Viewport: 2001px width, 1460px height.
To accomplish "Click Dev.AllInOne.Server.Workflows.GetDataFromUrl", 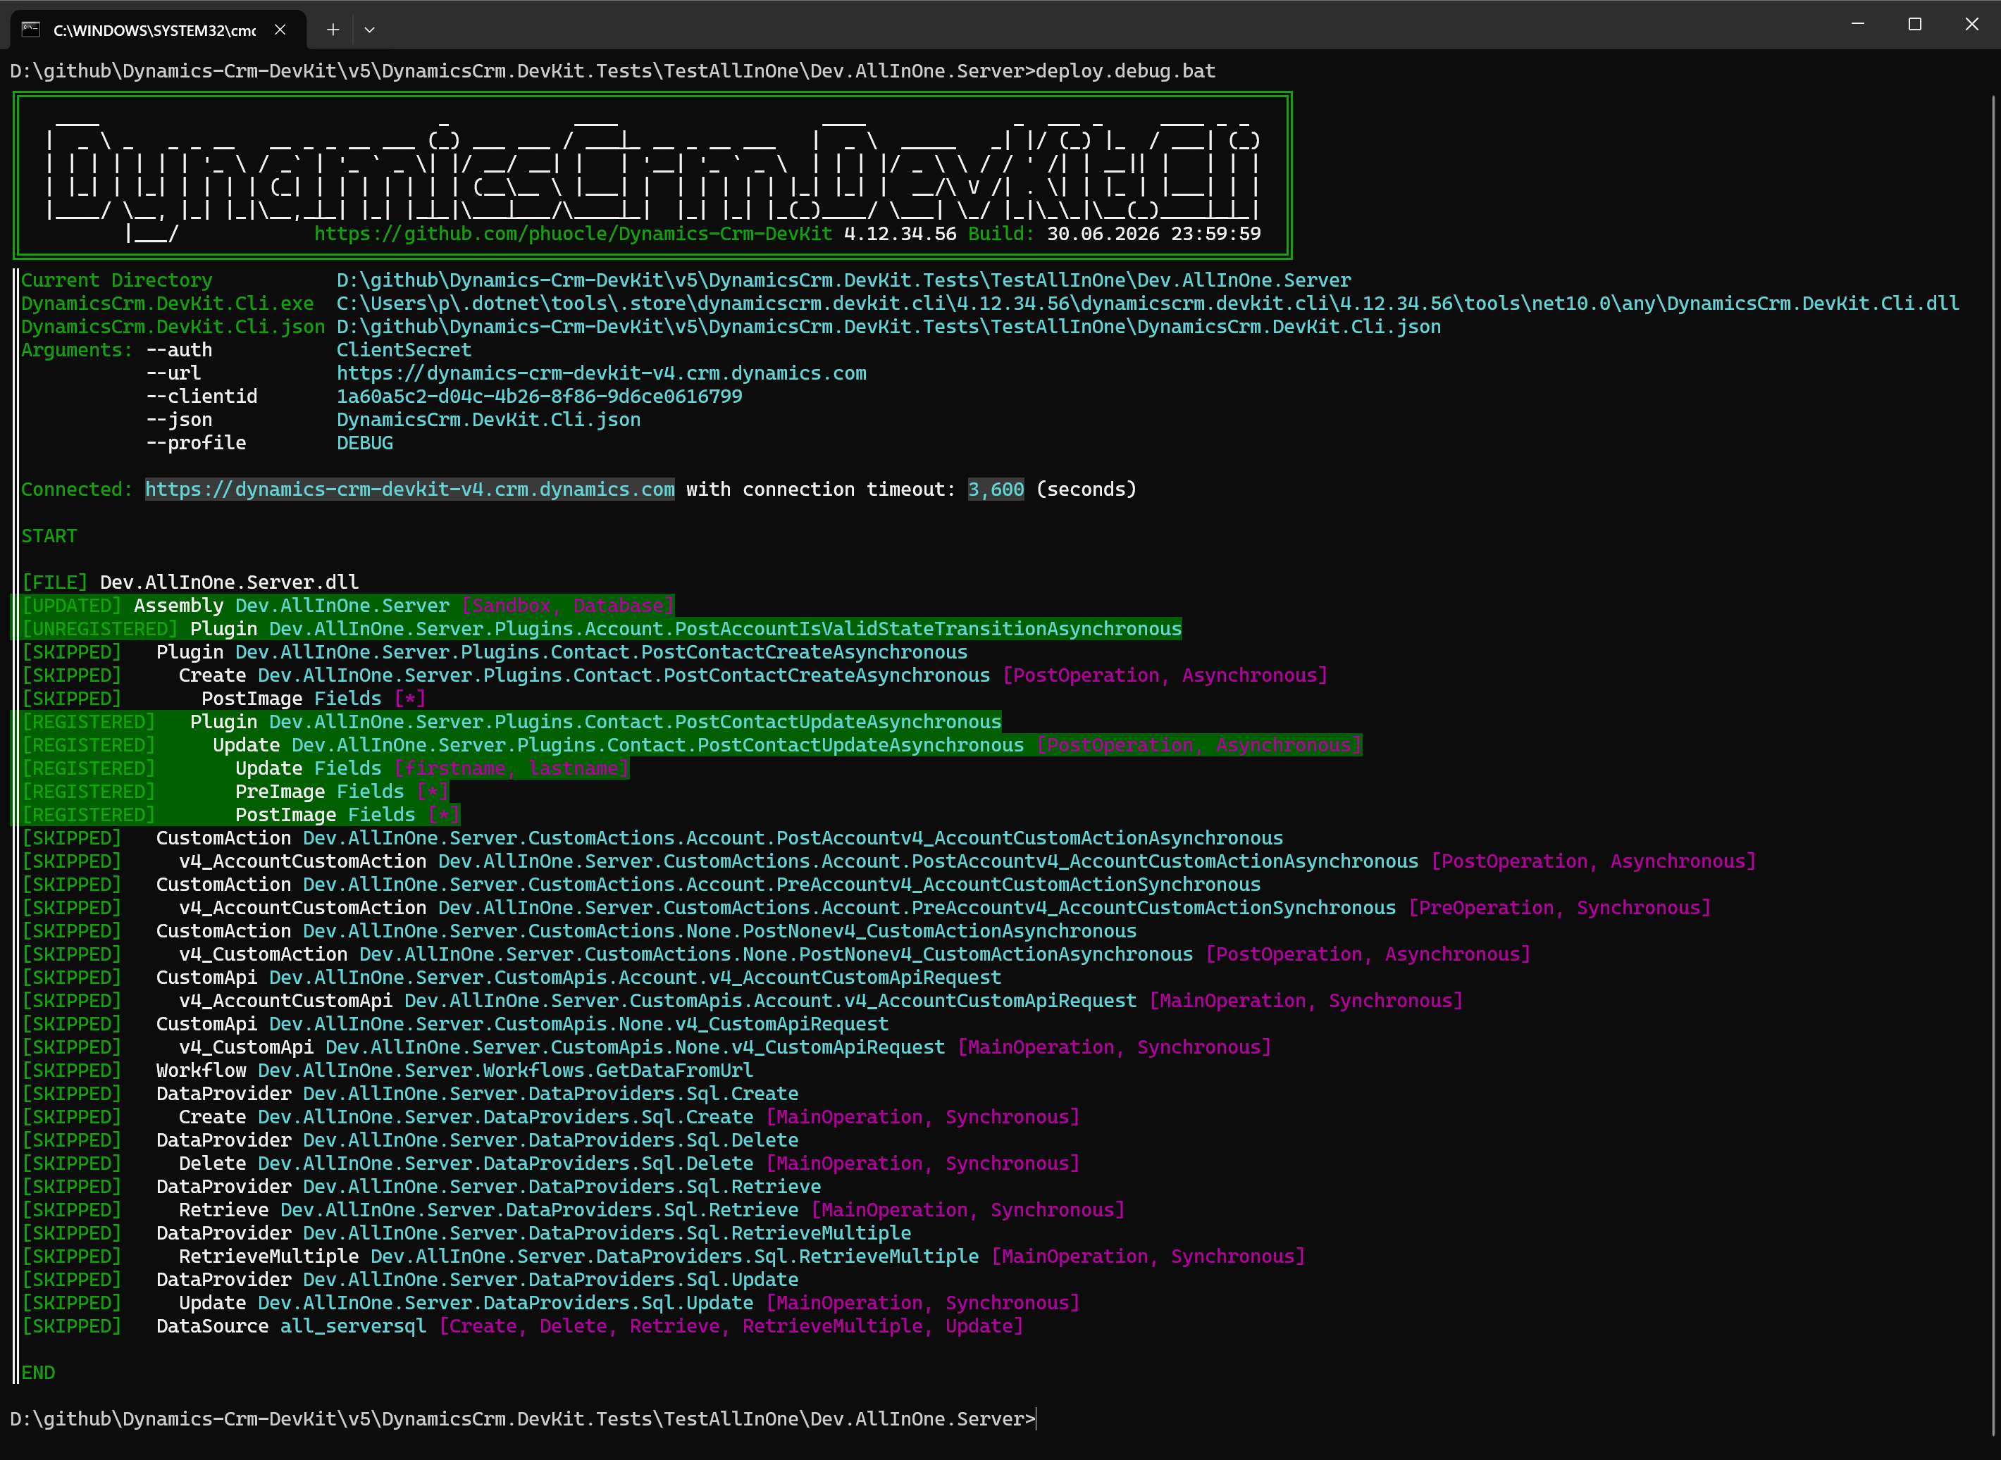I will pos(506,1071).
